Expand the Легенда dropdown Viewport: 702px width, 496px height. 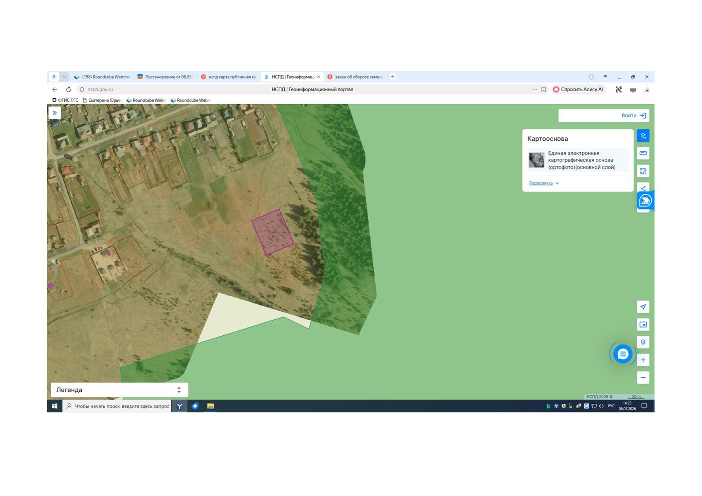[x=119, y=390]
